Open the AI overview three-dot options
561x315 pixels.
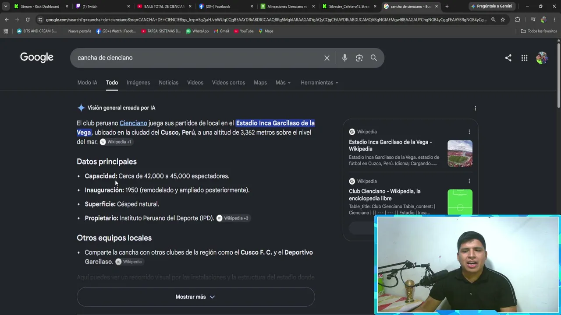pos(475,108)
